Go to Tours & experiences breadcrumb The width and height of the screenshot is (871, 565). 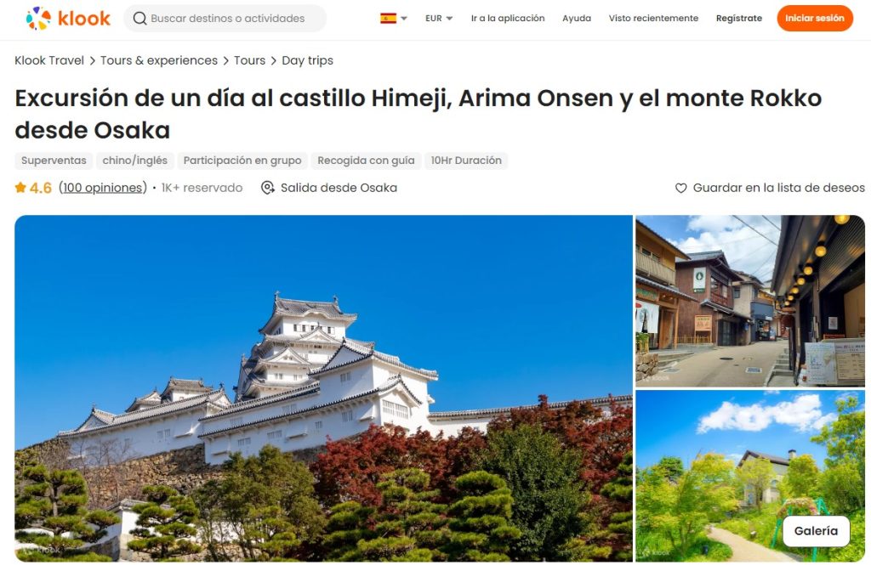click(x=159, y=60)
